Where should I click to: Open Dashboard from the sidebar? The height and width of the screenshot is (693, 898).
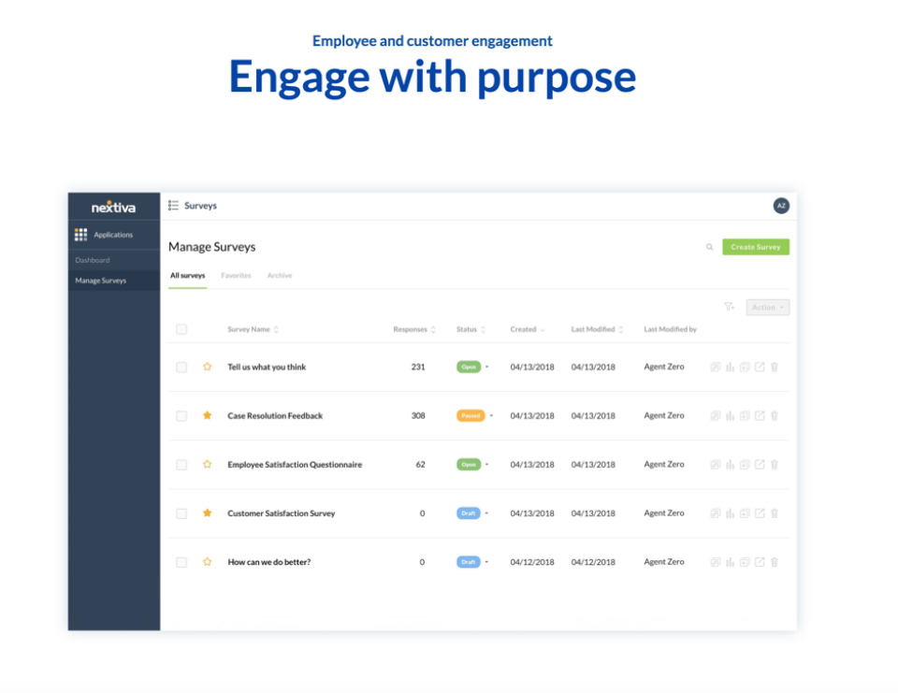click(94, 260)
